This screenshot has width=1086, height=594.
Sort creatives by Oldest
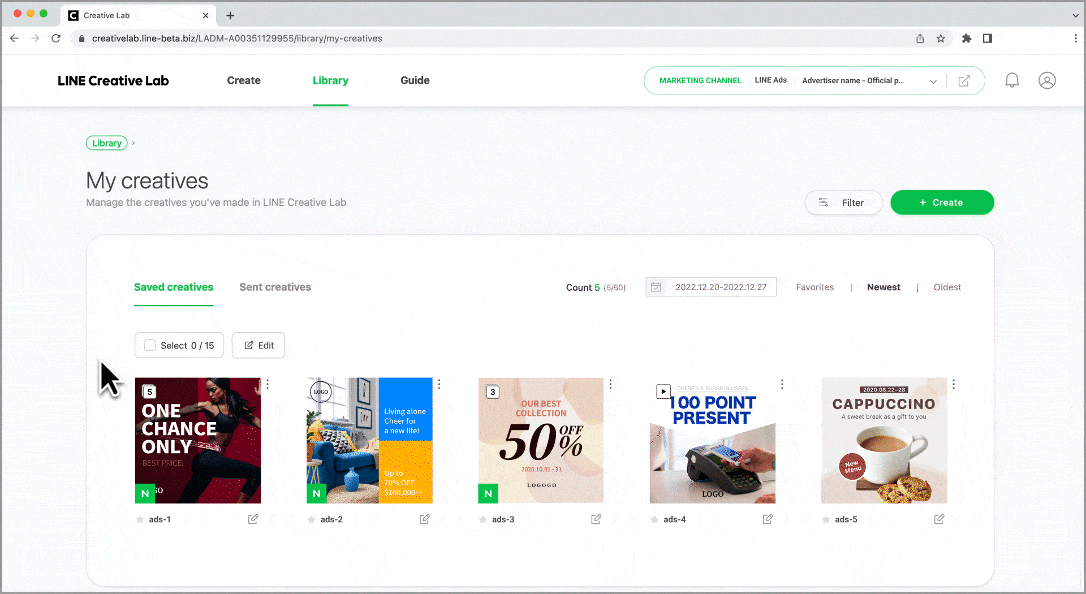pos(947,287)
